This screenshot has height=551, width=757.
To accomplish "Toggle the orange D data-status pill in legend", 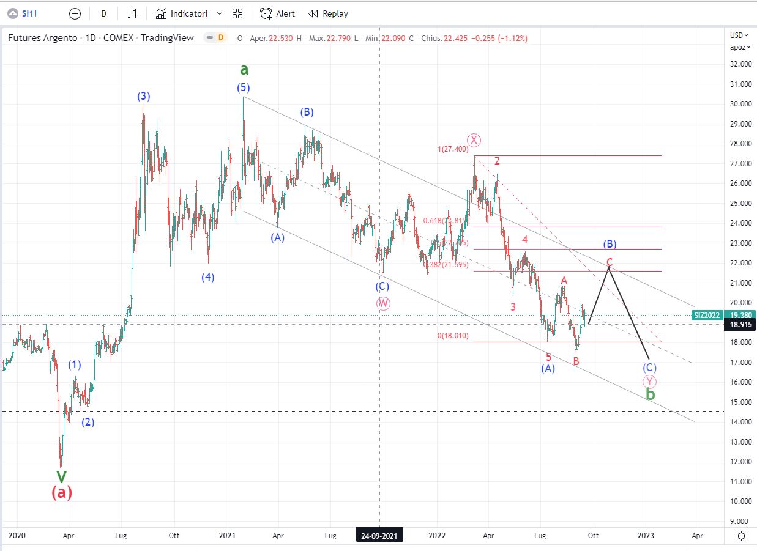I will tap(220, 38).
